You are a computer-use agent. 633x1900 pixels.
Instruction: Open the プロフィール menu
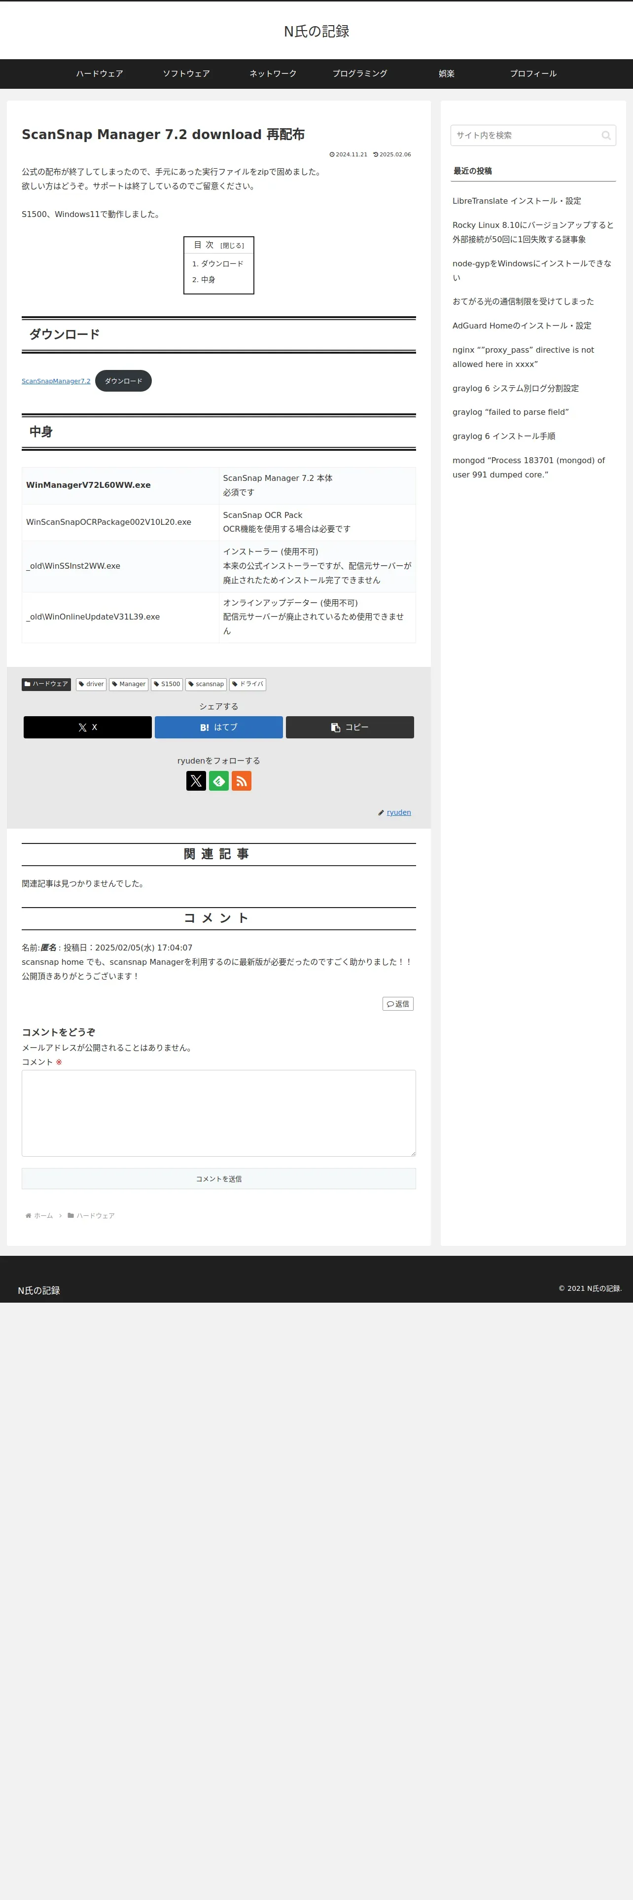[x=533, y=74]
